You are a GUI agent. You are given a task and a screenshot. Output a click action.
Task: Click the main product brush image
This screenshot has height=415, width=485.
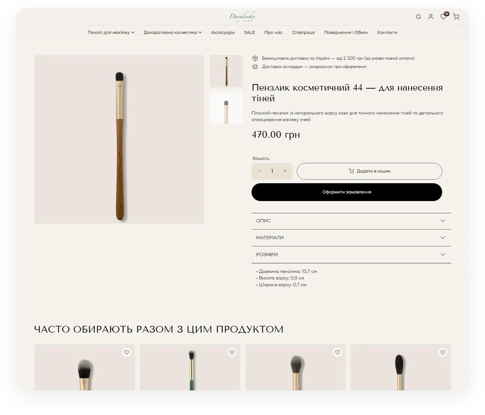click(119, 139)
